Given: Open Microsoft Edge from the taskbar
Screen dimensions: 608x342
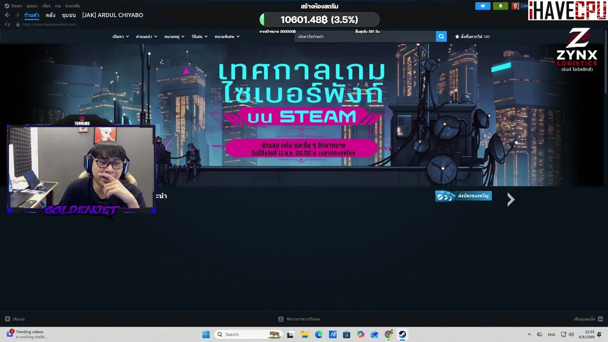Looking at the screenshot, I should [319, 334].
